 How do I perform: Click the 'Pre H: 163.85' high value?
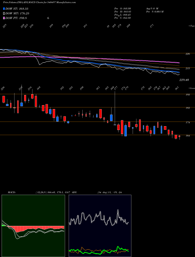click(x=122, y=12)
